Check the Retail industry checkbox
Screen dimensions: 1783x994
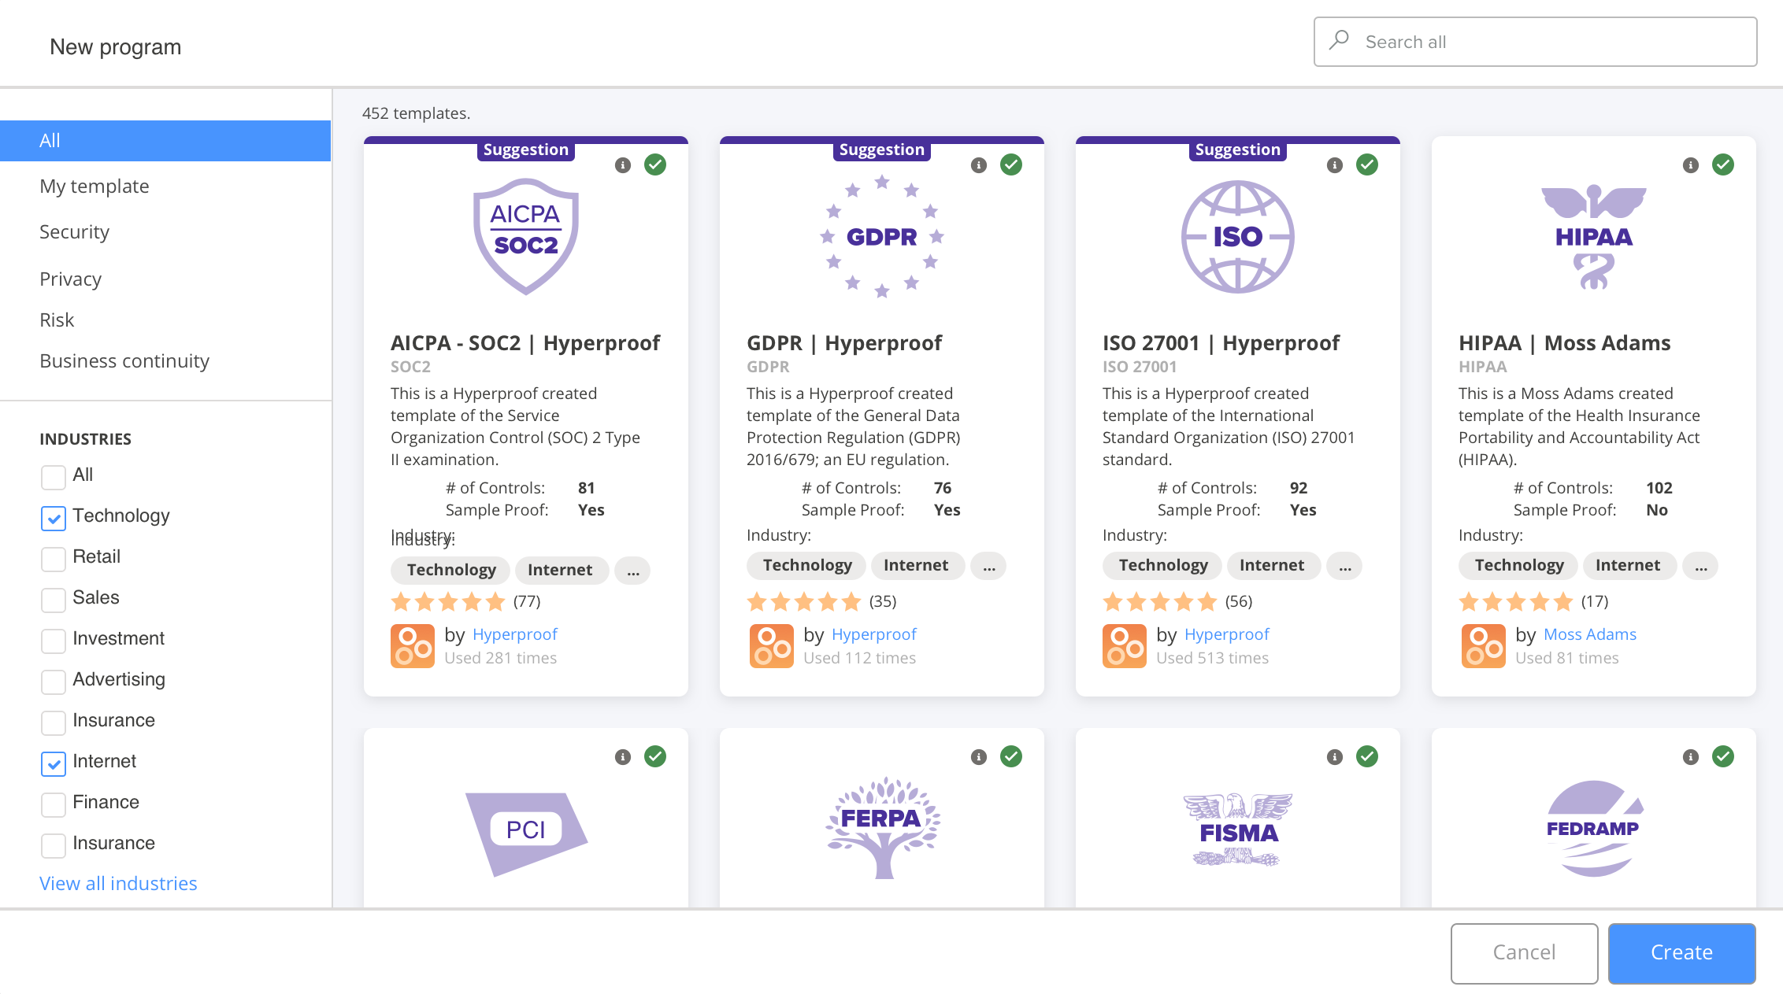(x=54, y=559)
